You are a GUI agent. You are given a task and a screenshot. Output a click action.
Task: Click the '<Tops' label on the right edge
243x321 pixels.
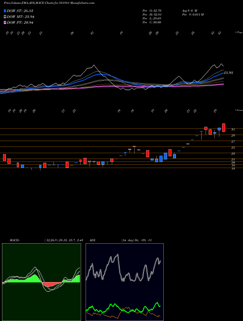tap(239, 33)
